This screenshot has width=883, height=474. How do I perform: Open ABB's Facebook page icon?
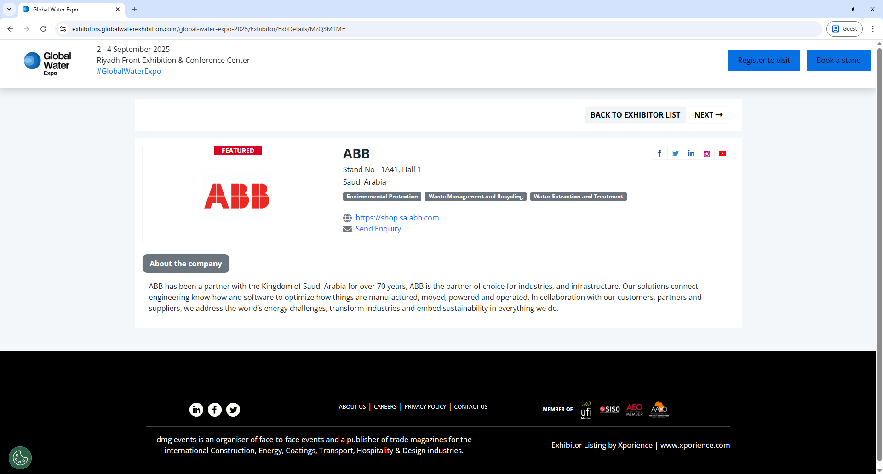pyautogui.click(x=659, y=153)
